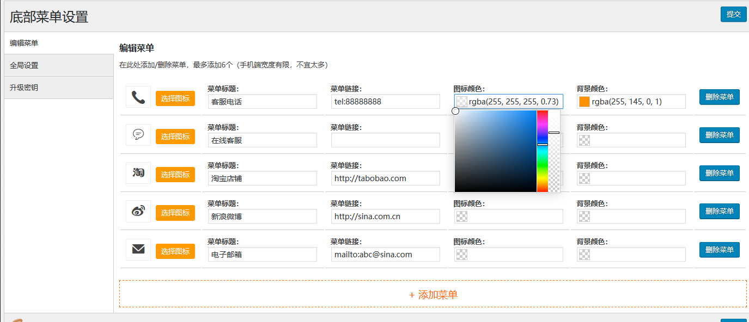Delete the 在线客服 menu row
This screenshot has height=322, width=749.
pyautogui.click(x=719, y=135)
